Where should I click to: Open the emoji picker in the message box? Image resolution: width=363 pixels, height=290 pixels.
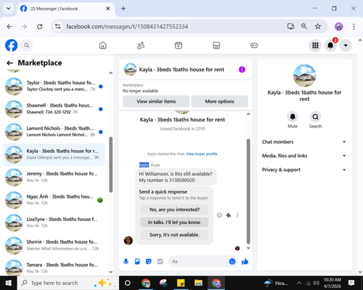(x=232, y=261)
